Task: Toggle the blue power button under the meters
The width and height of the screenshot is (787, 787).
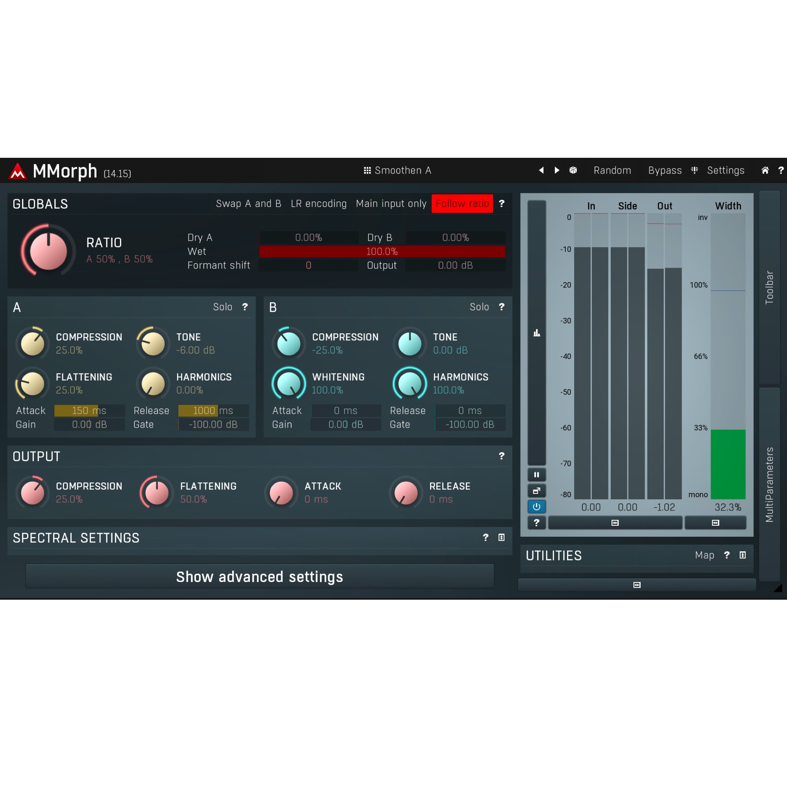Action: [537, 506]
